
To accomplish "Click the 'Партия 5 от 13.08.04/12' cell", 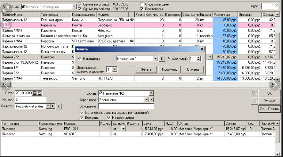I will [21, 62].
